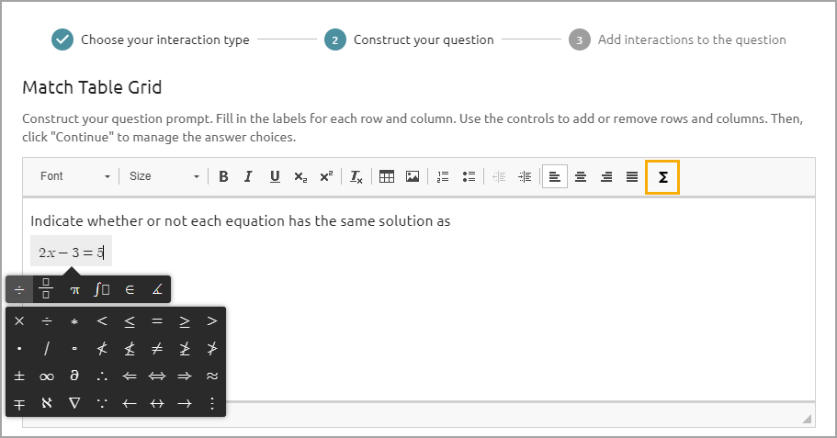
Task: Insert the greater-than-or-equal symbol
Action: coord(184,320)
